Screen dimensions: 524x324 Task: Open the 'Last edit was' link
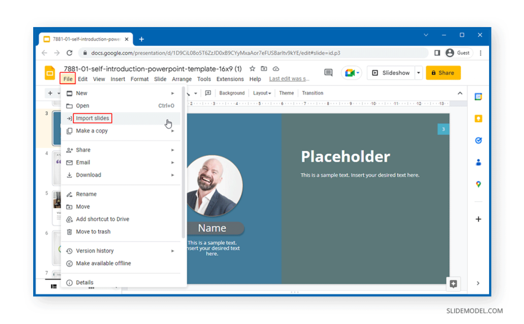pos(289,79)
